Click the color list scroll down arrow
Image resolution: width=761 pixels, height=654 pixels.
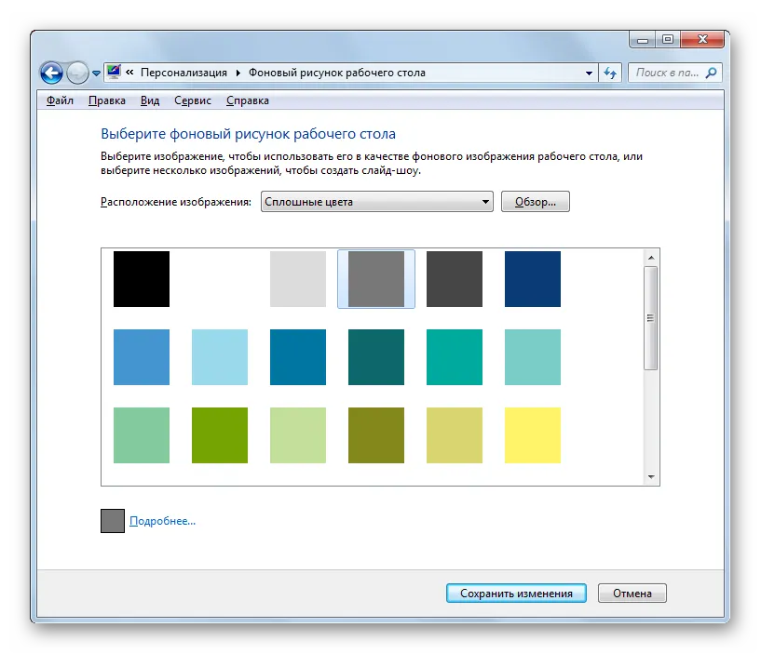click(x=651, y=477)
